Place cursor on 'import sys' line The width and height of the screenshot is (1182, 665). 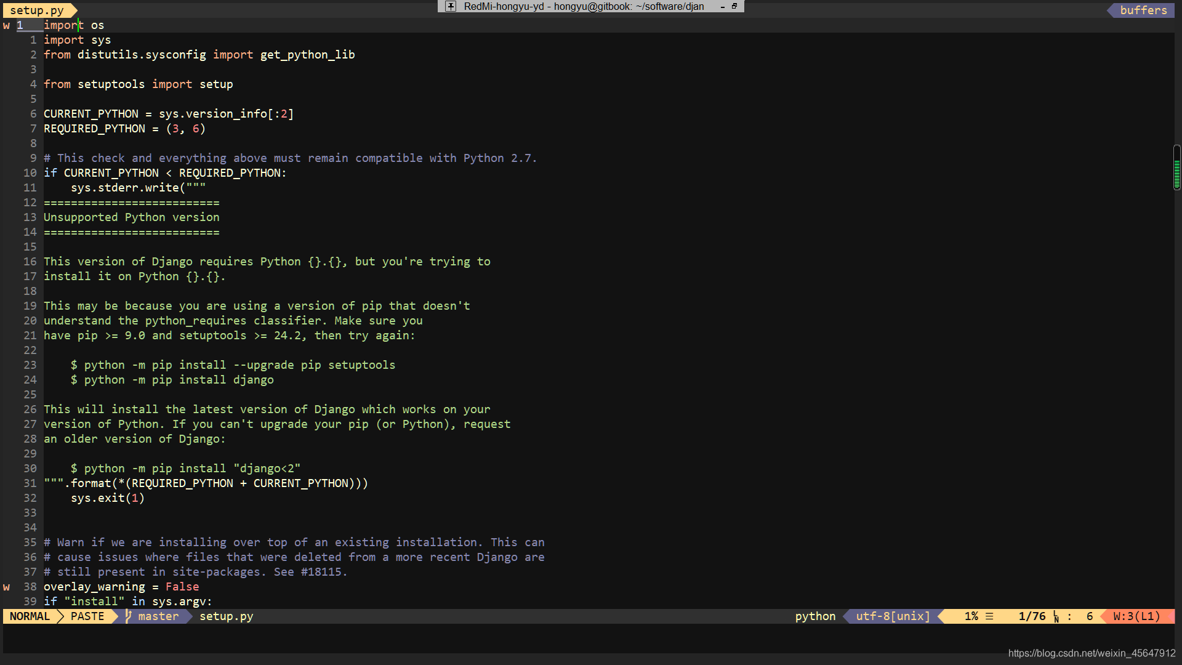click(77, 40)
